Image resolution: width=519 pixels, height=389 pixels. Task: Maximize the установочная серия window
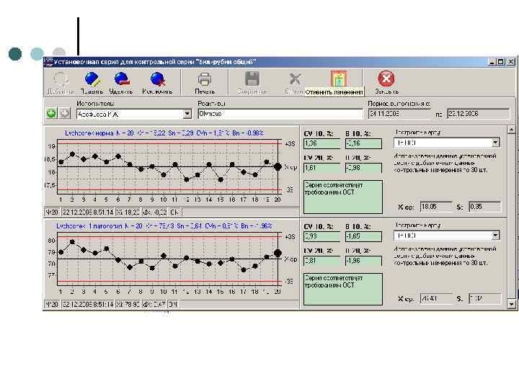click(x=501, y=62)
